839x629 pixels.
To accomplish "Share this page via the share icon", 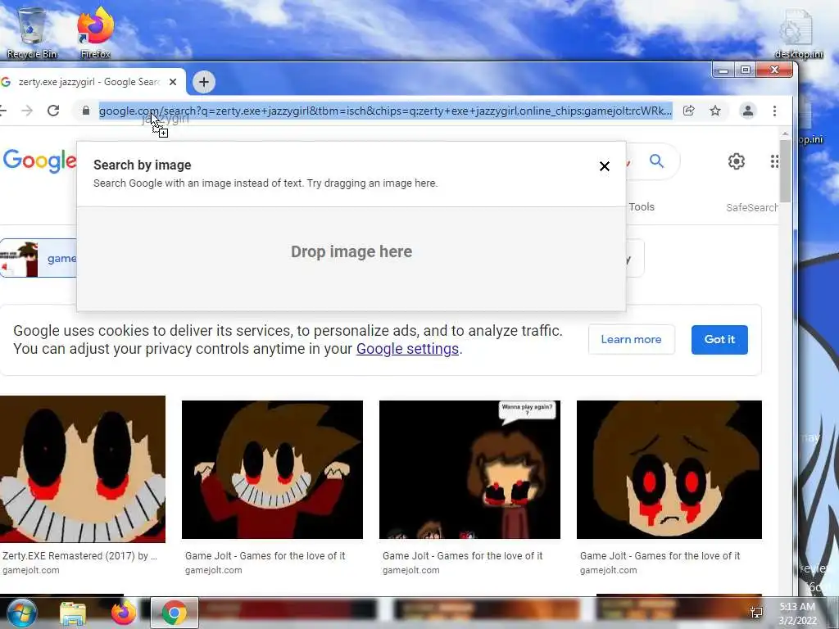I will point(688,111).
